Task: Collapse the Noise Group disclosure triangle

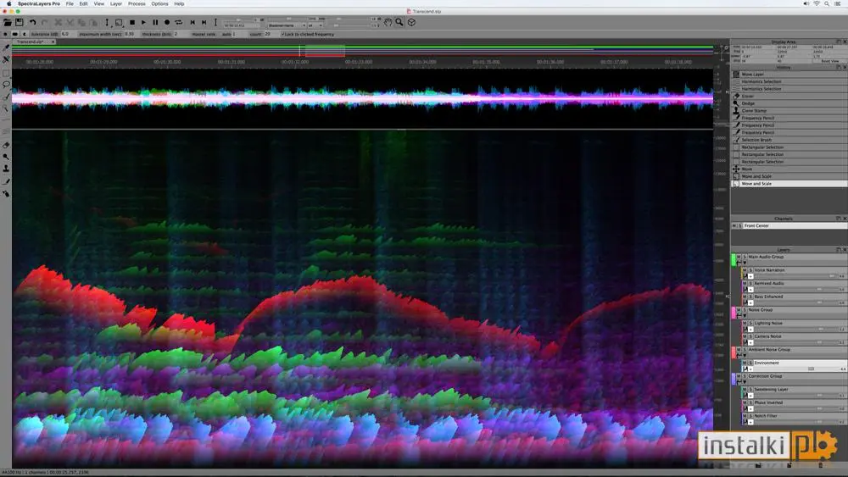Action: (x=745, y=315)
